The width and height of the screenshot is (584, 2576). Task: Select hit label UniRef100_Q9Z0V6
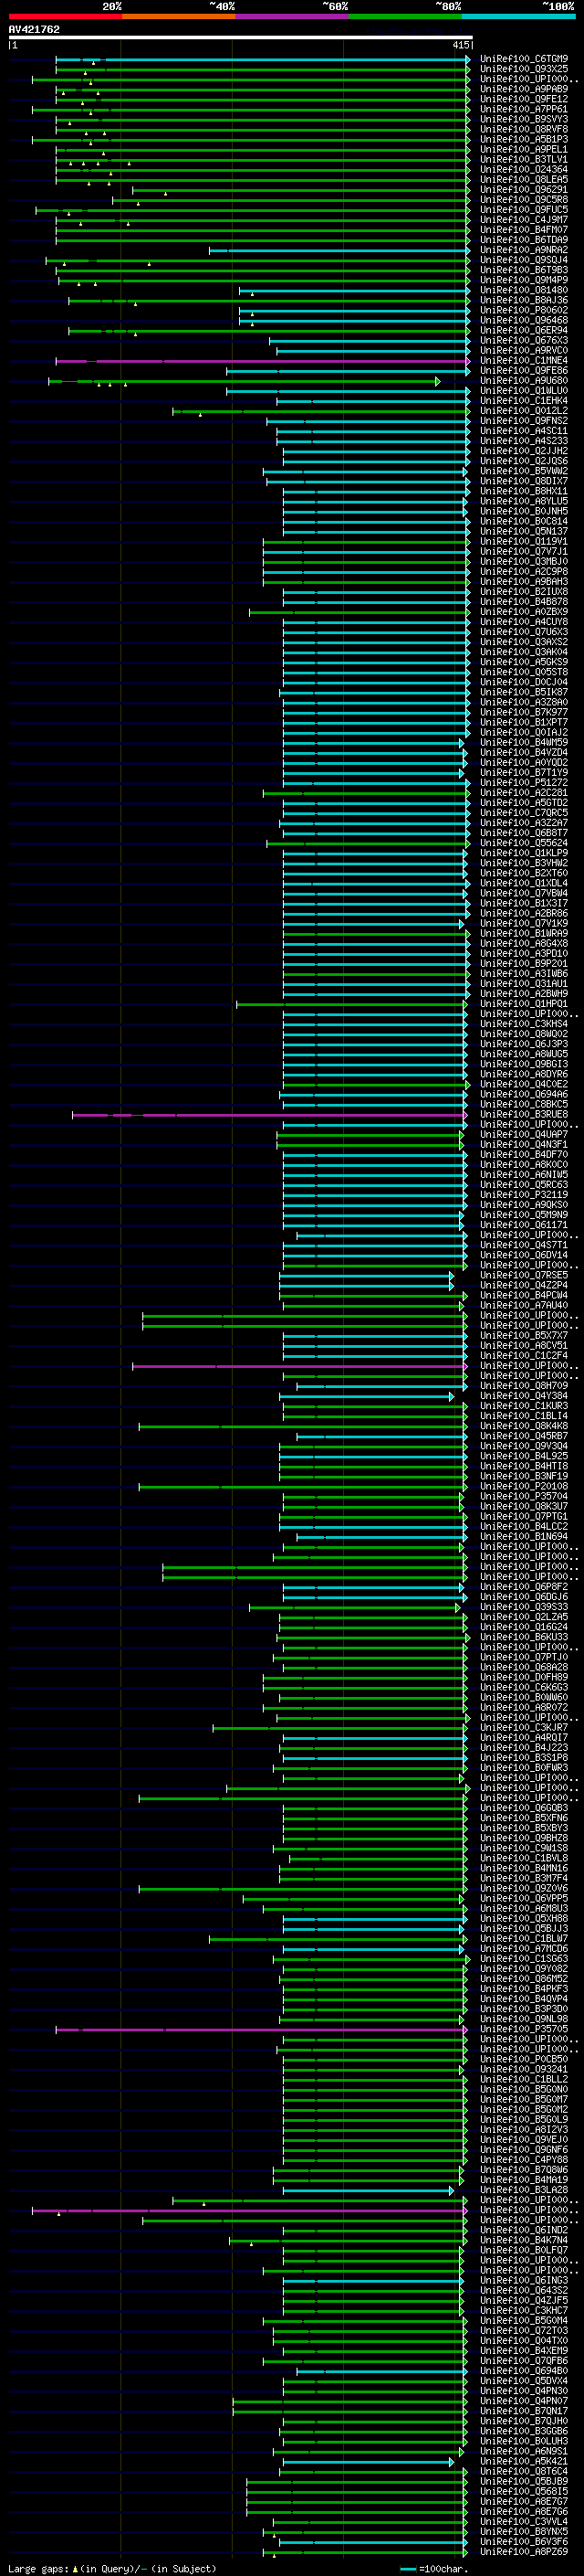[x=524, y=1888]
